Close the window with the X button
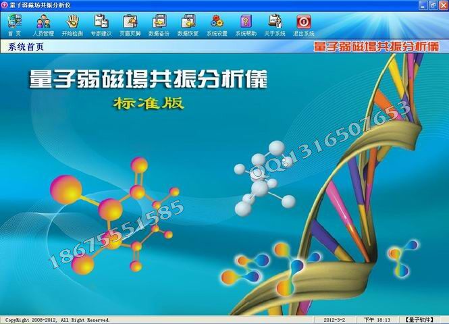 click(442, 5)
